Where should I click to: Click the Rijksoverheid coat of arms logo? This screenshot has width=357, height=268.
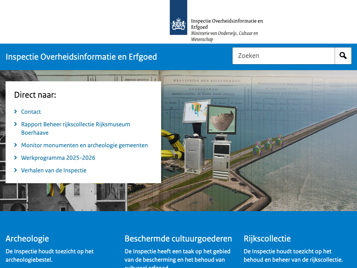tap(178, 17)
